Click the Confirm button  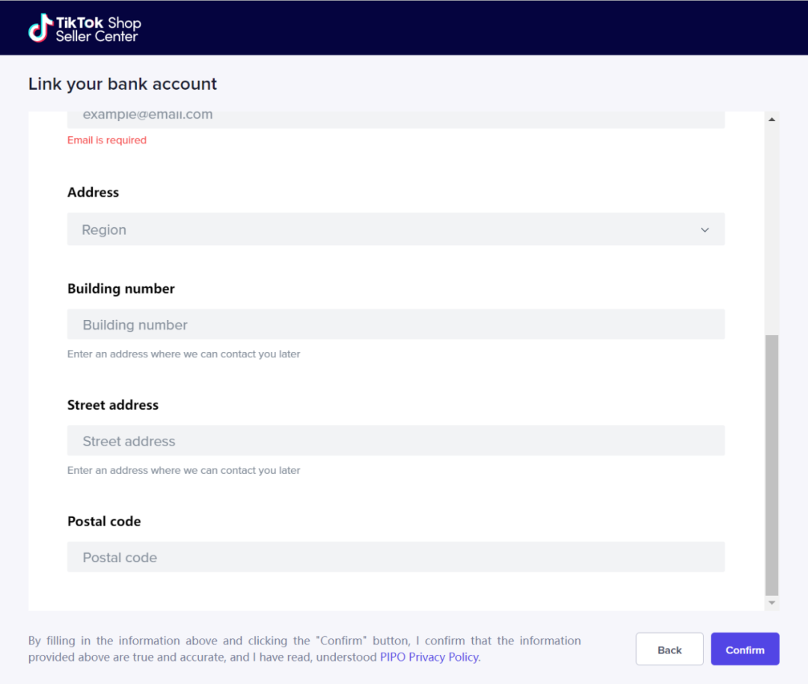[x=744, y=650]
